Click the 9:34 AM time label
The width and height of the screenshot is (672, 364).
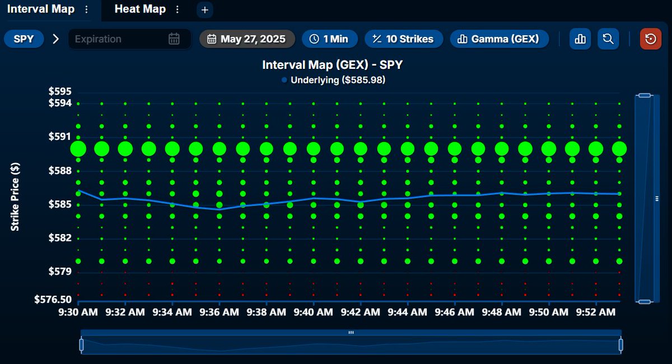tap(172, 311)
